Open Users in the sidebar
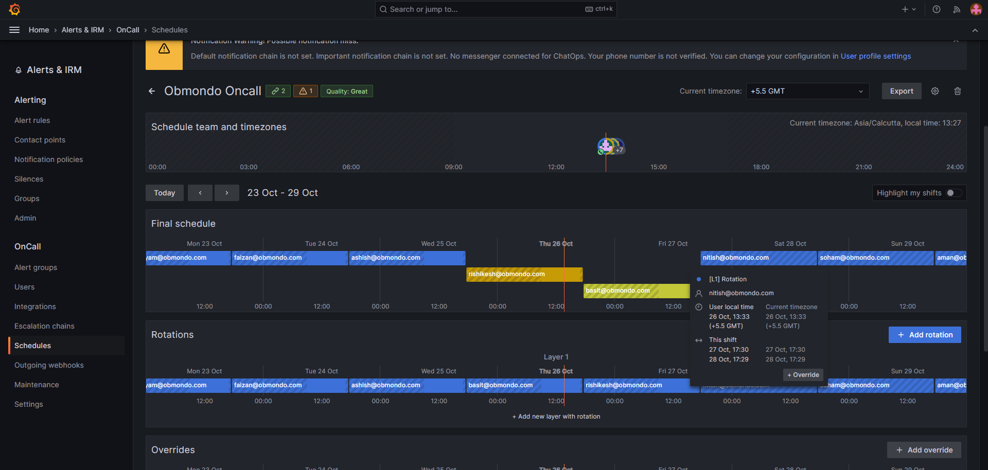This screenshot has height=470, width=988. pyautogui.click(x=25, y=287)
